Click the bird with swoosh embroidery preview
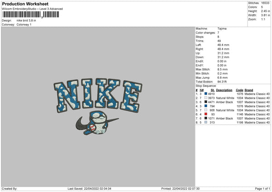Image resolution: width=272 pixels, height=192 pixels. pos(97,123)
